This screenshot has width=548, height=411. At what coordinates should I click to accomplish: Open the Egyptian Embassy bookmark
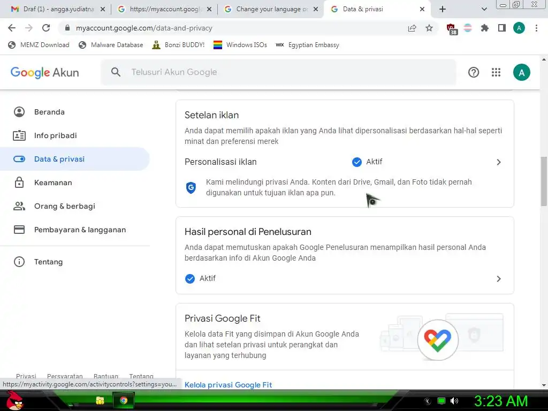point(308,45)
